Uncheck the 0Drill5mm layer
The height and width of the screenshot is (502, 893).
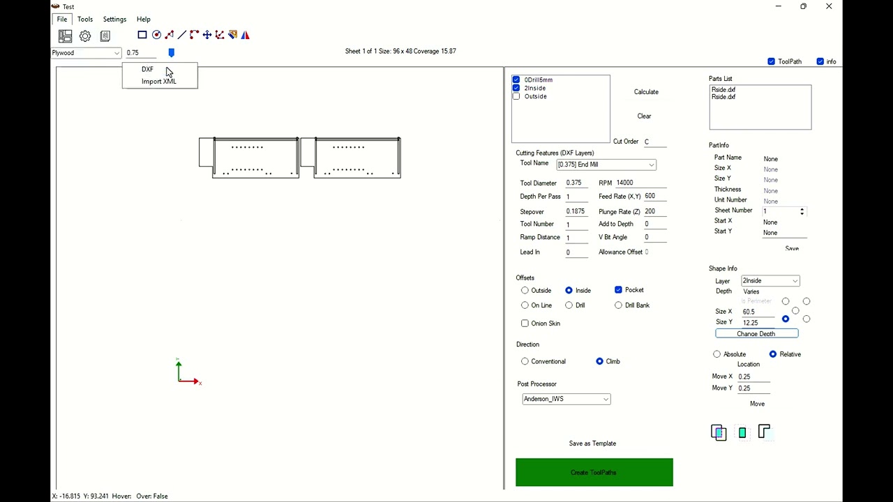(x=516, y=79)
